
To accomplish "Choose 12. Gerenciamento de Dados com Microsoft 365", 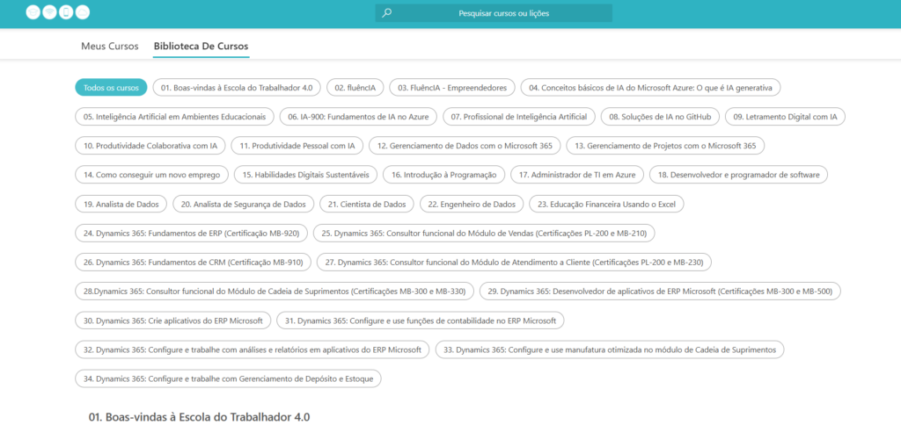I will pos(465,146).
